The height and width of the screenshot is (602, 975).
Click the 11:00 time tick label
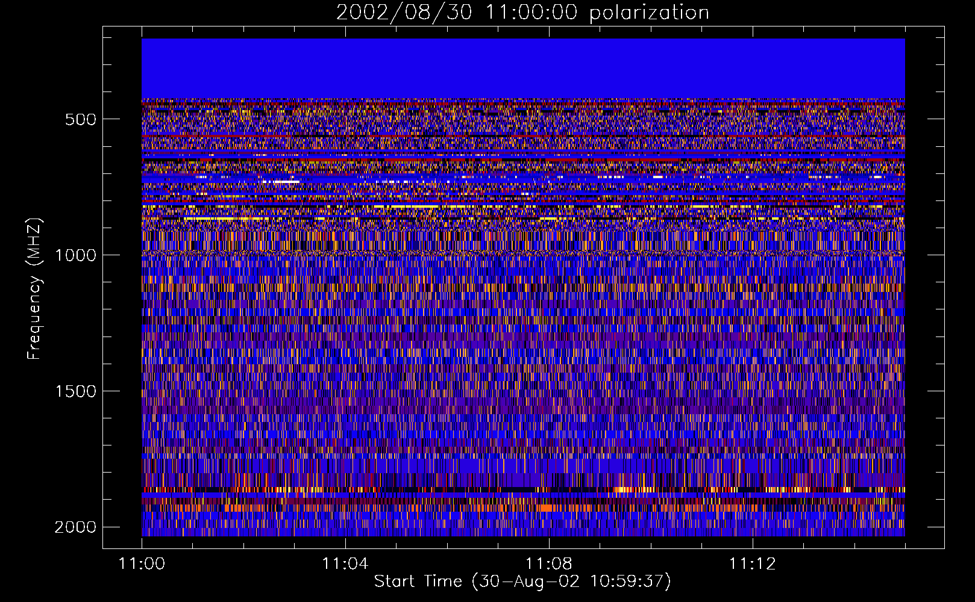click(x=142, y=563)
